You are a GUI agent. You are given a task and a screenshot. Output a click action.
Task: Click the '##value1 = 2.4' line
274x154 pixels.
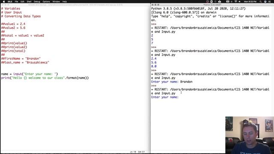pyautogui.click(x=13, y=24)
